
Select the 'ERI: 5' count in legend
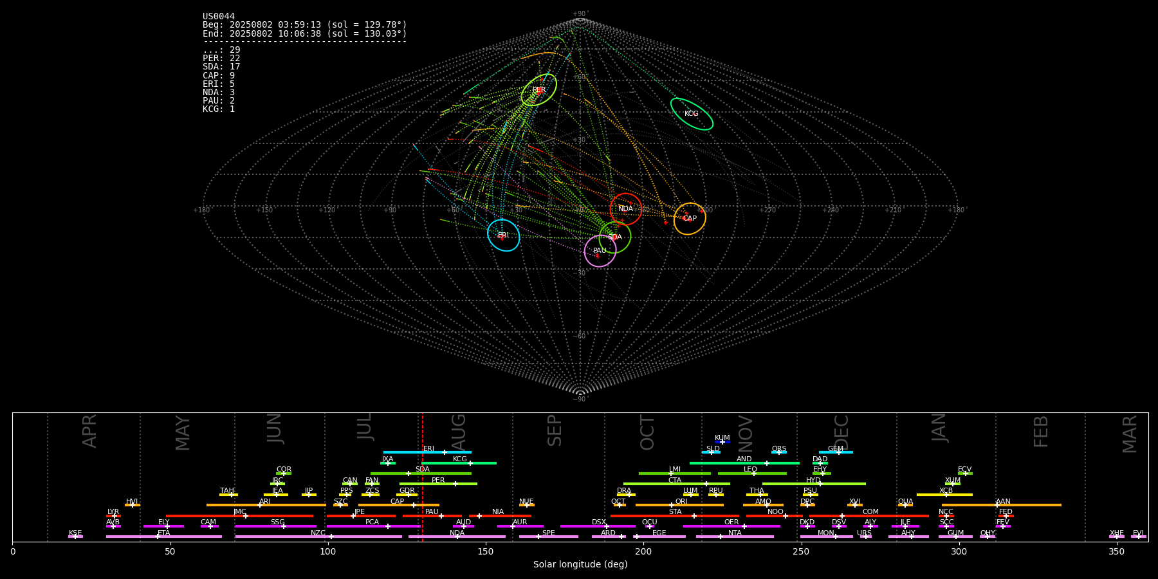tap(219, 84)
